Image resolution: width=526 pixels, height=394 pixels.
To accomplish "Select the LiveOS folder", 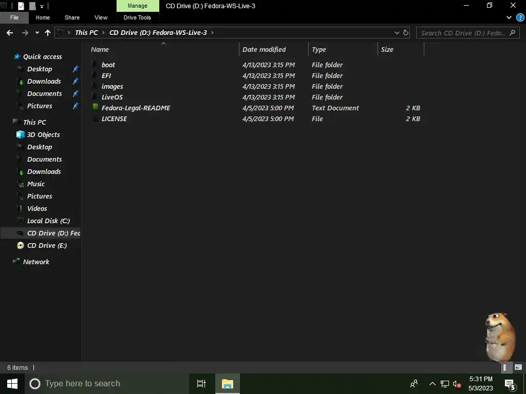I will tap(112, 97).
